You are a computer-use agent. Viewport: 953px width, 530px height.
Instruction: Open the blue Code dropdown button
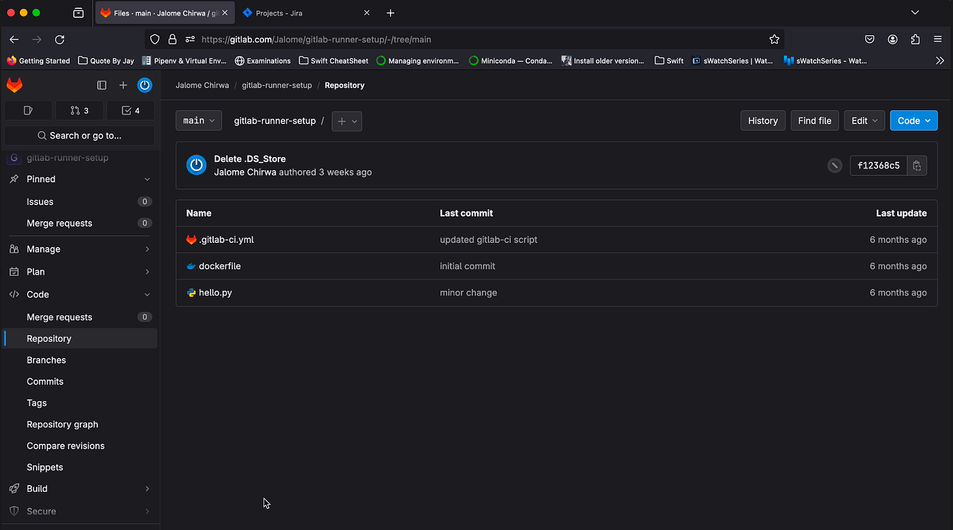[x=914, y=120]
